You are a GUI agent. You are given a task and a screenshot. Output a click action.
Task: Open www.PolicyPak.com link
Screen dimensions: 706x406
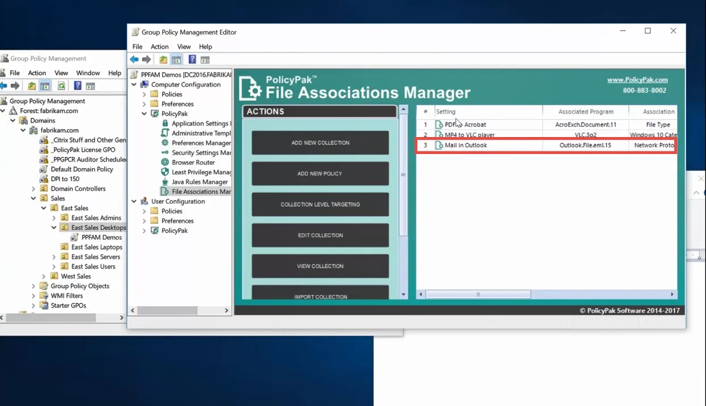[x=637, y=80]
